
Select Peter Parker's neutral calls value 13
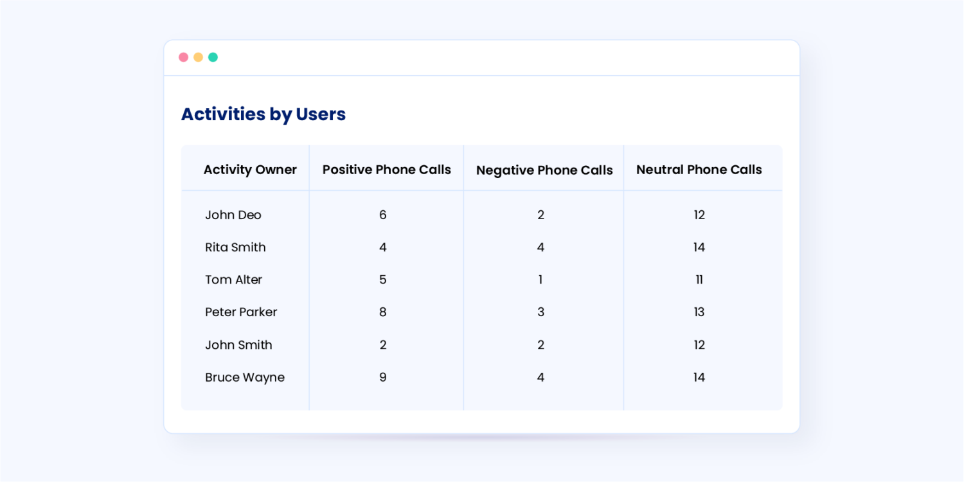point(699,312)
